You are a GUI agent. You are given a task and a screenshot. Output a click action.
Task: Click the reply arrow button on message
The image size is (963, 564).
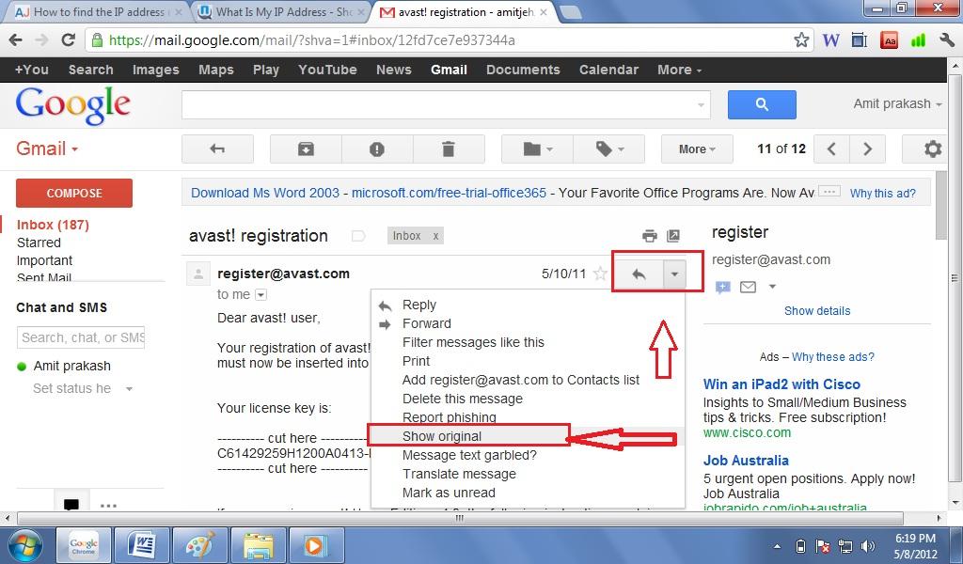click(639, 274)
